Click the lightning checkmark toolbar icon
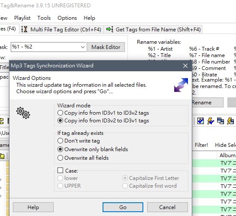This screenshot has height=216, width=236. (x=210, y=121)
